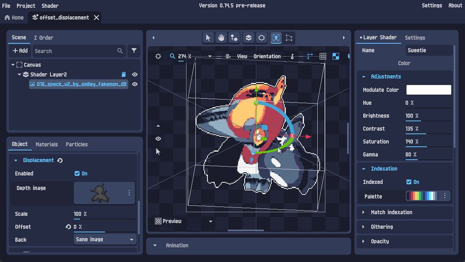Click the pin icon after Orientation

coord(292,56)
